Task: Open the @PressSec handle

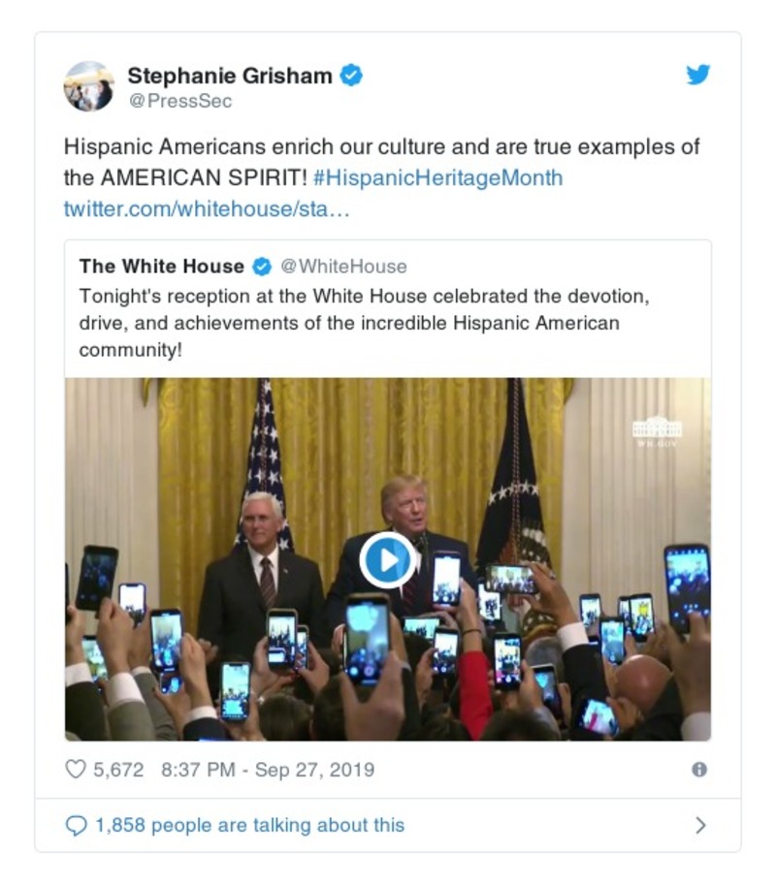Action: pyautogui.click(x=180, y=101)
